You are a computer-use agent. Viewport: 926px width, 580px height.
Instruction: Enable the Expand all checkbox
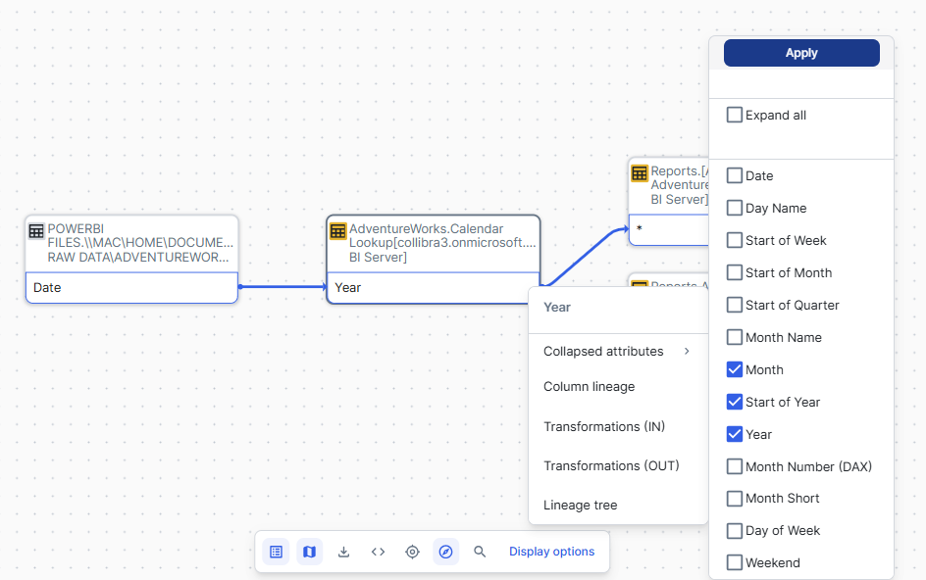734,115
